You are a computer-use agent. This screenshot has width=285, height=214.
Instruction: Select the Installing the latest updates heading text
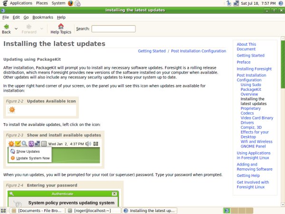pos(54,44)
